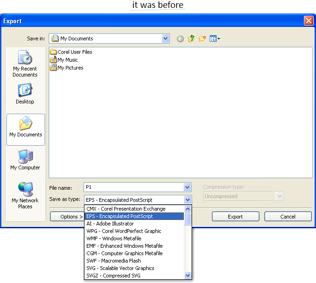Open the Views menu icon
Screen dimensions: 316x283
coord(214,39)
